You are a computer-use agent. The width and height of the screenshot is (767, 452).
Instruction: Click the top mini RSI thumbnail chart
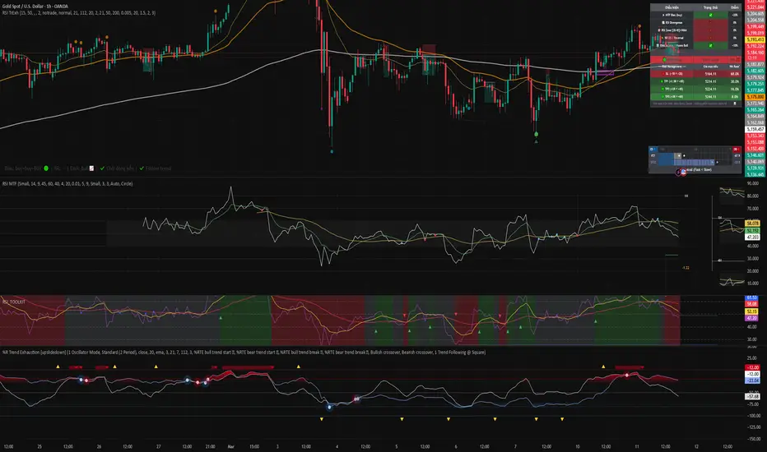click(x=732, y=195)
